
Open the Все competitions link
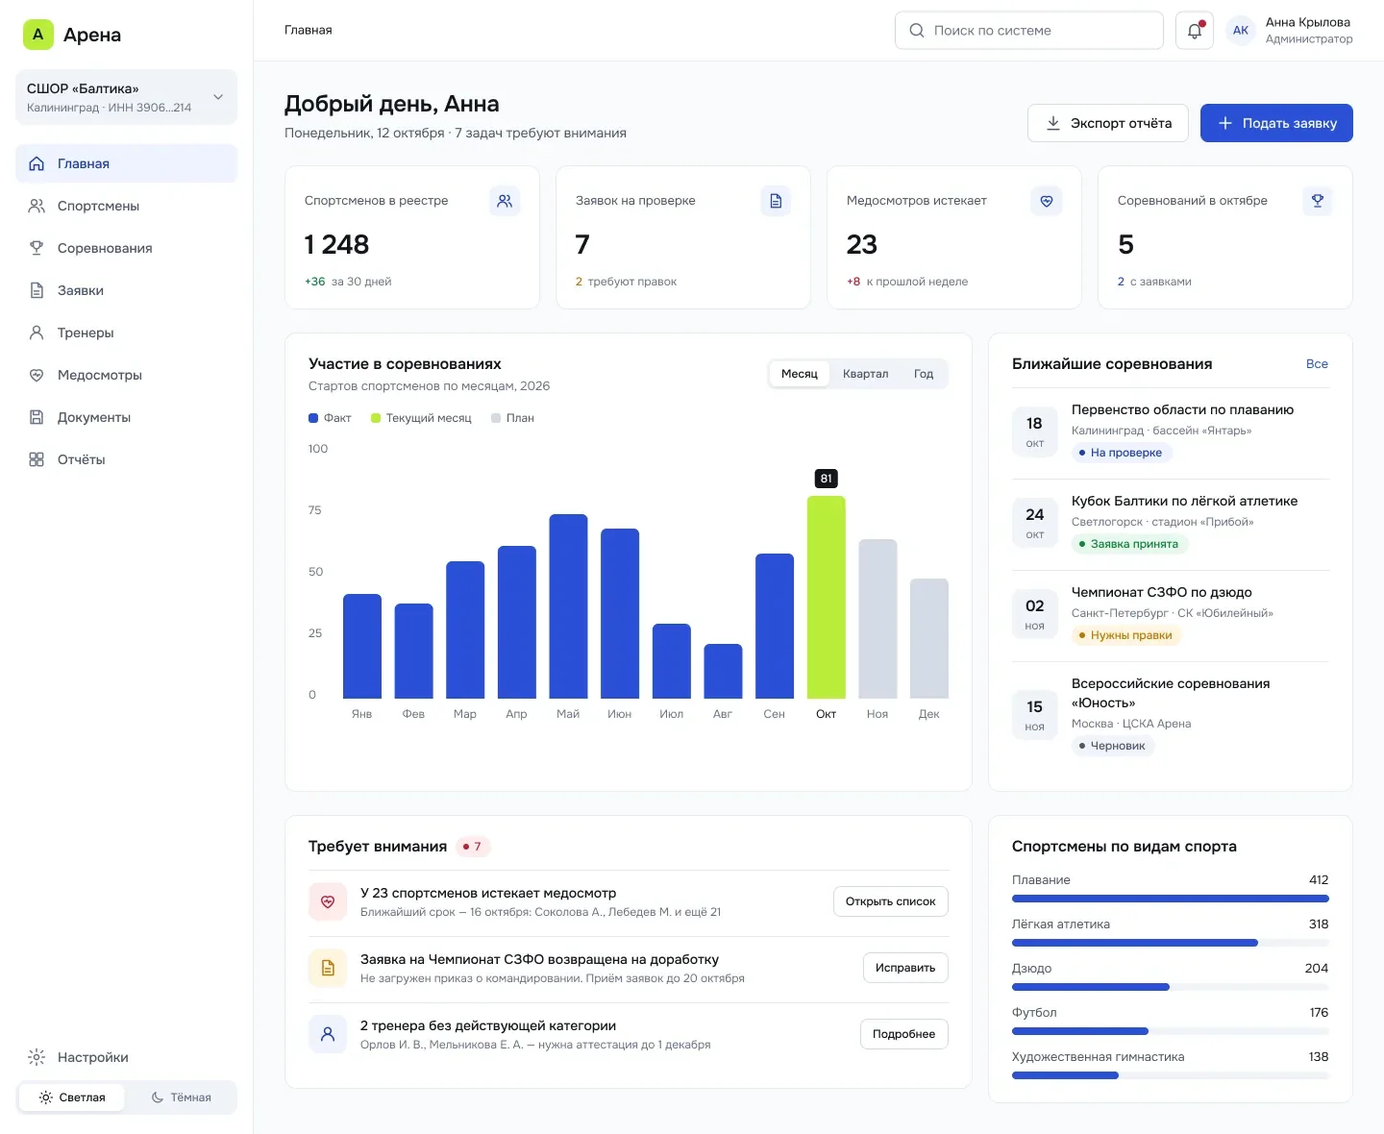pyautogui.click(x=1317, y=364)
